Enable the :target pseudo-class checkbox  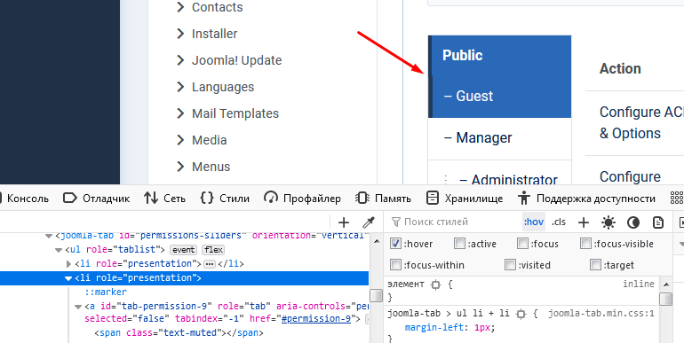pos(595,264)
